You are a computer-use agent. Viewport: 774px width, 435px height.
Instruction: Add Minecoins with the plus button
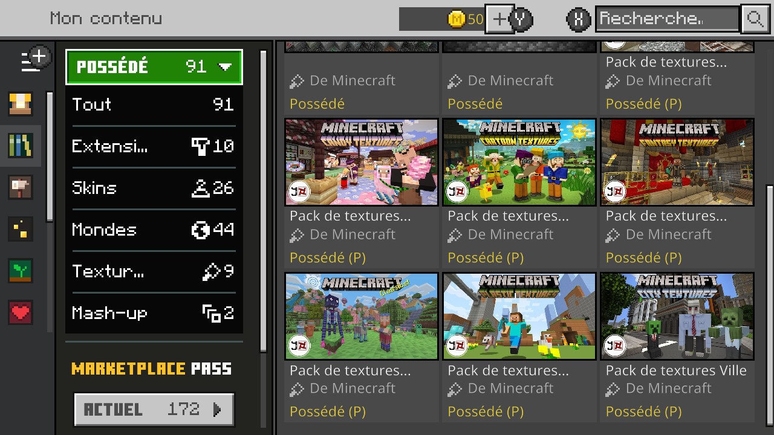(x=499, y=19)
